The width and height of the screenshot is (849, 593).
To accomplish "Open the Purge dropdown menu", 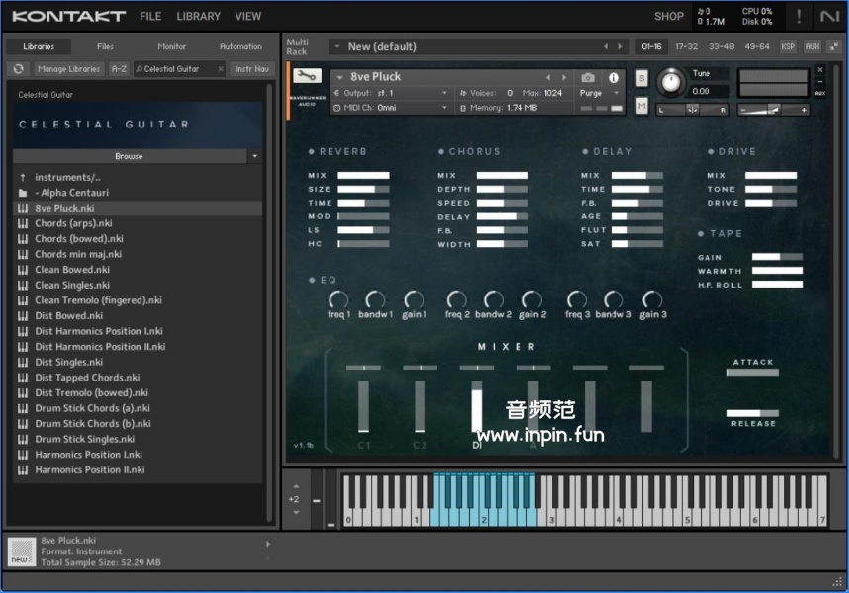I will pyautogui.click(x=600, y=93).
